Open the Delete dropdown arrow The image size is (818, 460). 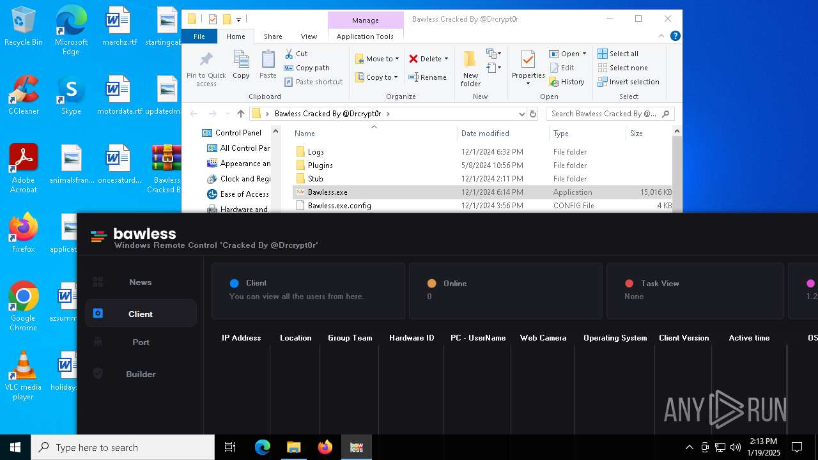[x=446, y=59]
